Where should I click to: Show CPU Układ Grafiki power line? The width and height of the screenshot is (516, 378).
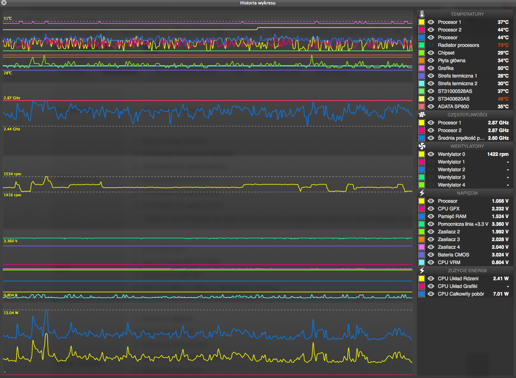[x=431, y=286]
